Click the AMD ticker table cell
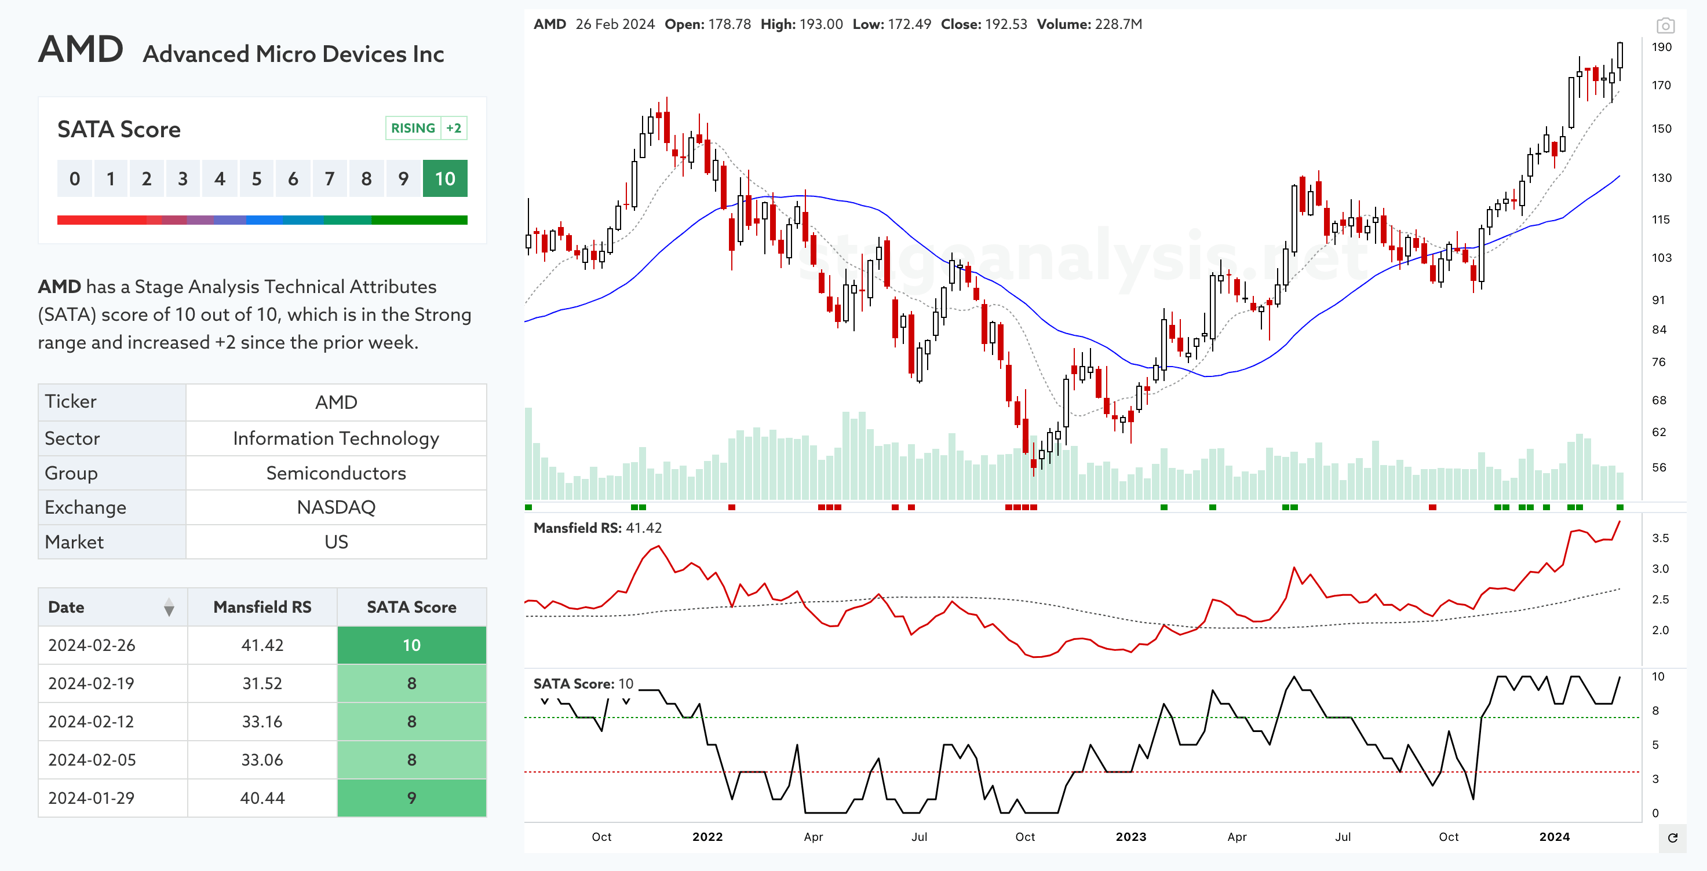This screenshot has height=871, width=1707. (336, 402)
